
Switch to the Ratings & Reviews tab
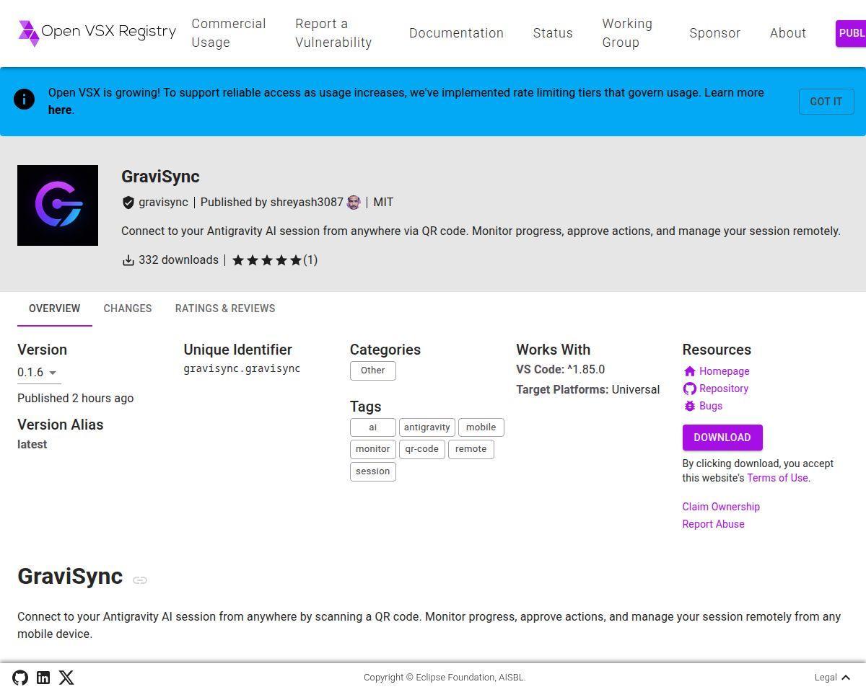coord(225,309)
